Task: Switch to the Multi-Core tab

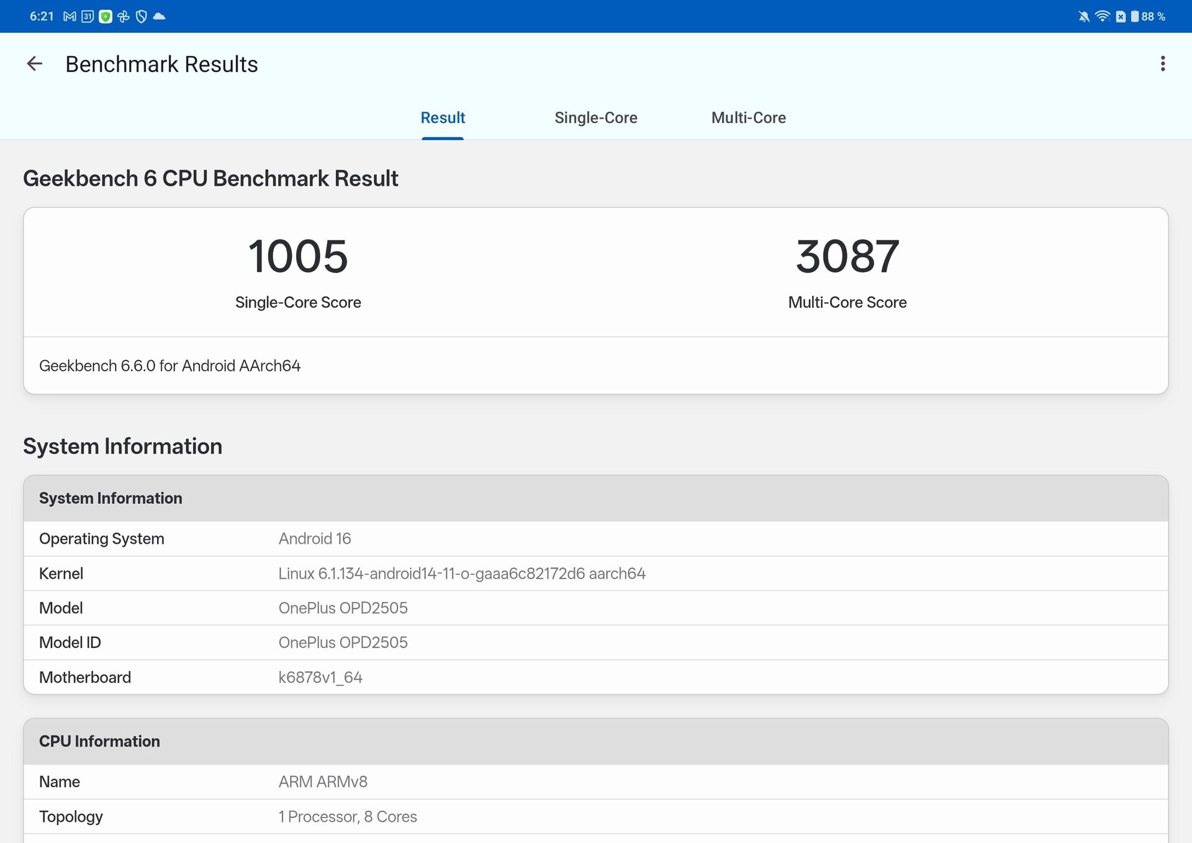Action: (748, 118)
